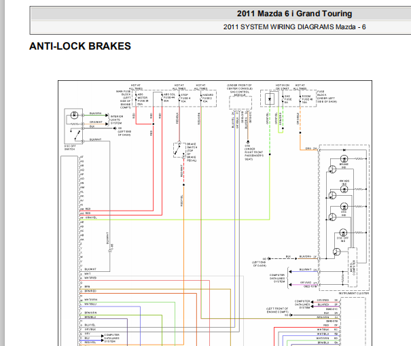Image resolution: width=411 pixels, height=346 pixels.
Task: Click the "SAS FUSE" label
Action: click(288, 99)
